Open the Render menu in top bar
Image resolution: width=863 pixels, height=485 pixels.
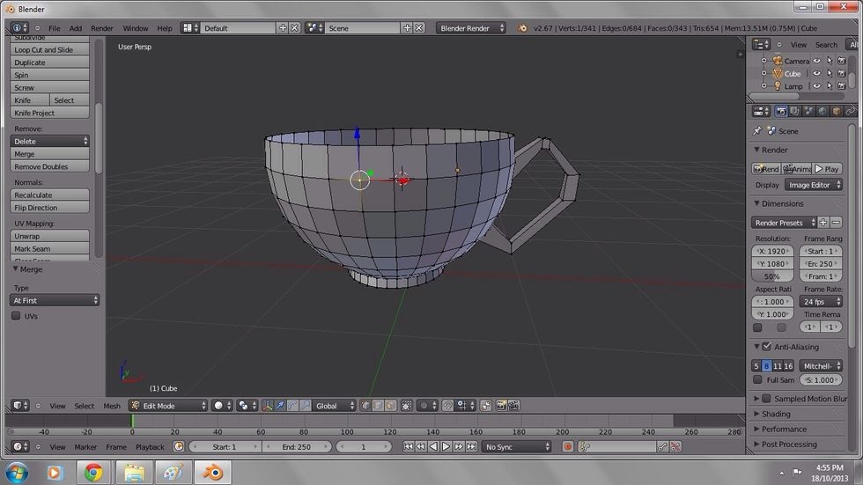pos(102,28)
